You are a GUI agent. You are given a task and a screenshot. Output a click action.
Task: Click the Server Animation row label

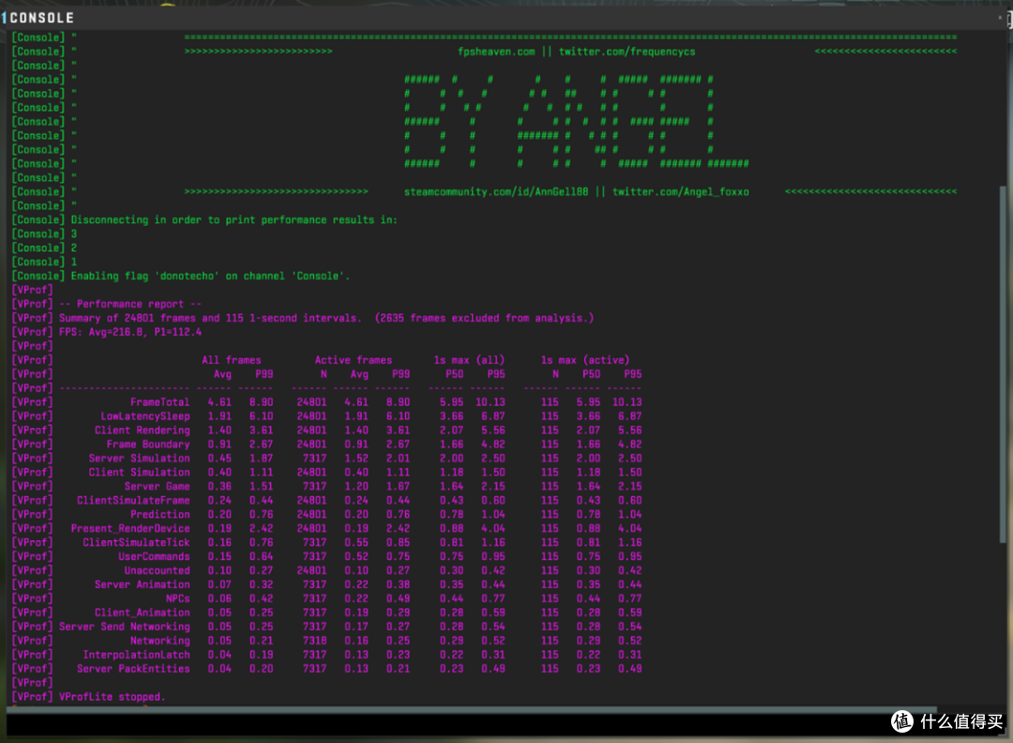point(143,584)
